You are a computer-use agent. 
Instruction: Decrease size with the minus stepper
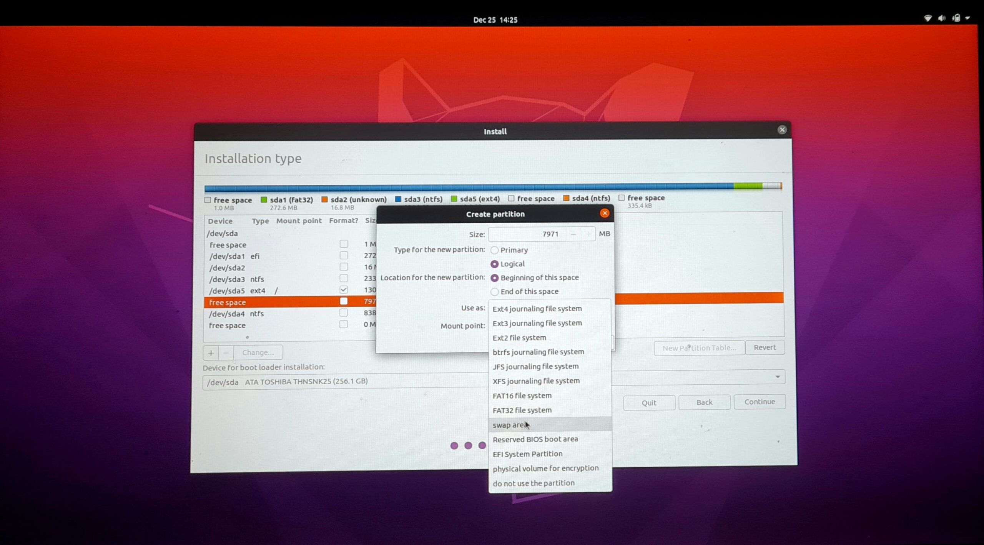(x=573, y=234)
